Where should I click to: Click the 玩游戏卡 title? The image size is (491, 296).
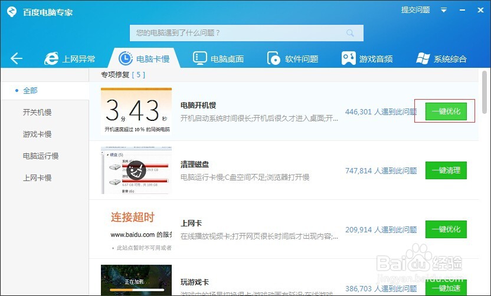click(x=195, y=282)
